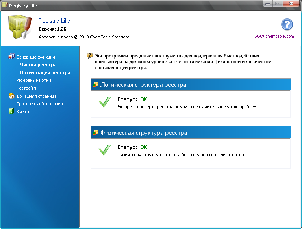This screenshot has height=229, width=302.
Task: Click the Домашняя страница house icon
Action: tap(11, 96)
